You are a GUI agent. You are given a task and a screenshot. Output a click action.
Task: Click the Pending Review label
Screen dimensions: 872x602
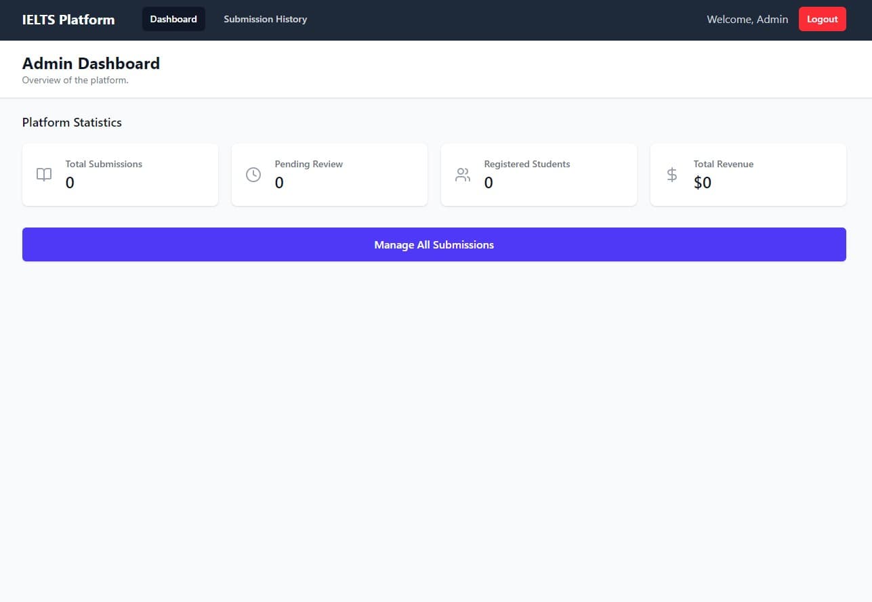point(308,164)
